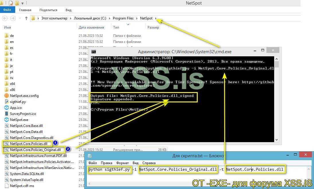Screen dimensions: 314x189
Task: Expand the chevron after NetSpot breadcrumb
Action: pyautogui.click(x=156, y=18)
